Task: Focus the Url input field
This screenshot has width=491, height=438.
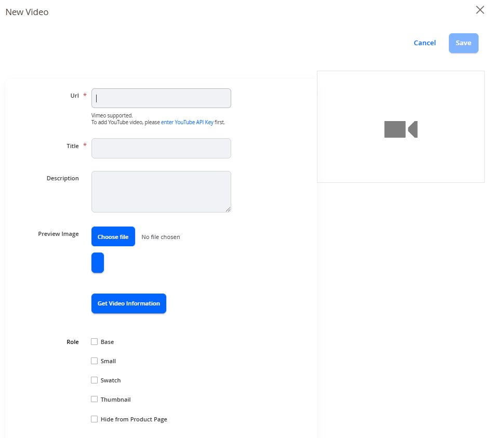Action: click(x=161, y=98)
